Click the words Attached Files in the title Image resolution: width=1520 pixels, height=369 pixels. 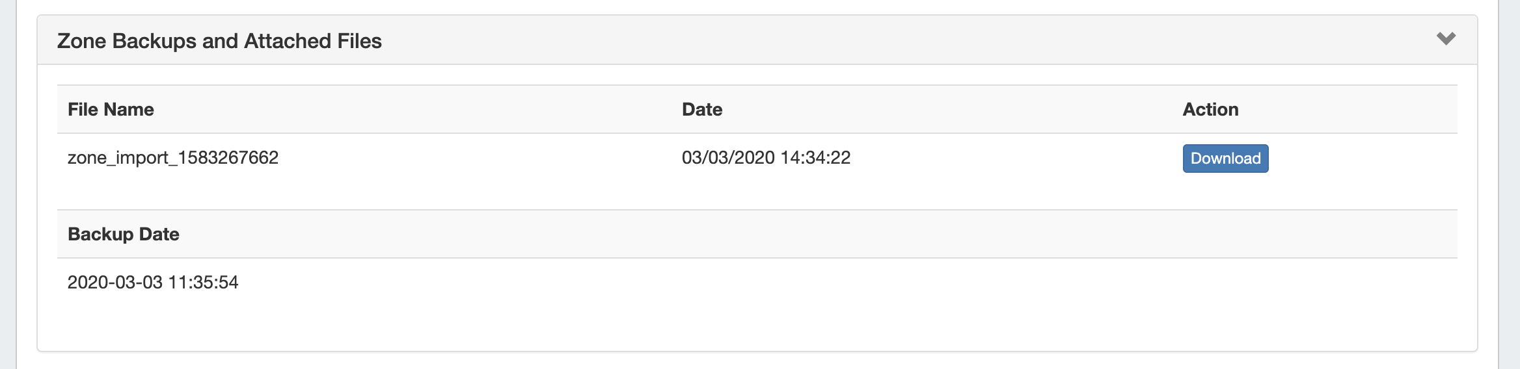pyautogui.click(x=313, y=41)
